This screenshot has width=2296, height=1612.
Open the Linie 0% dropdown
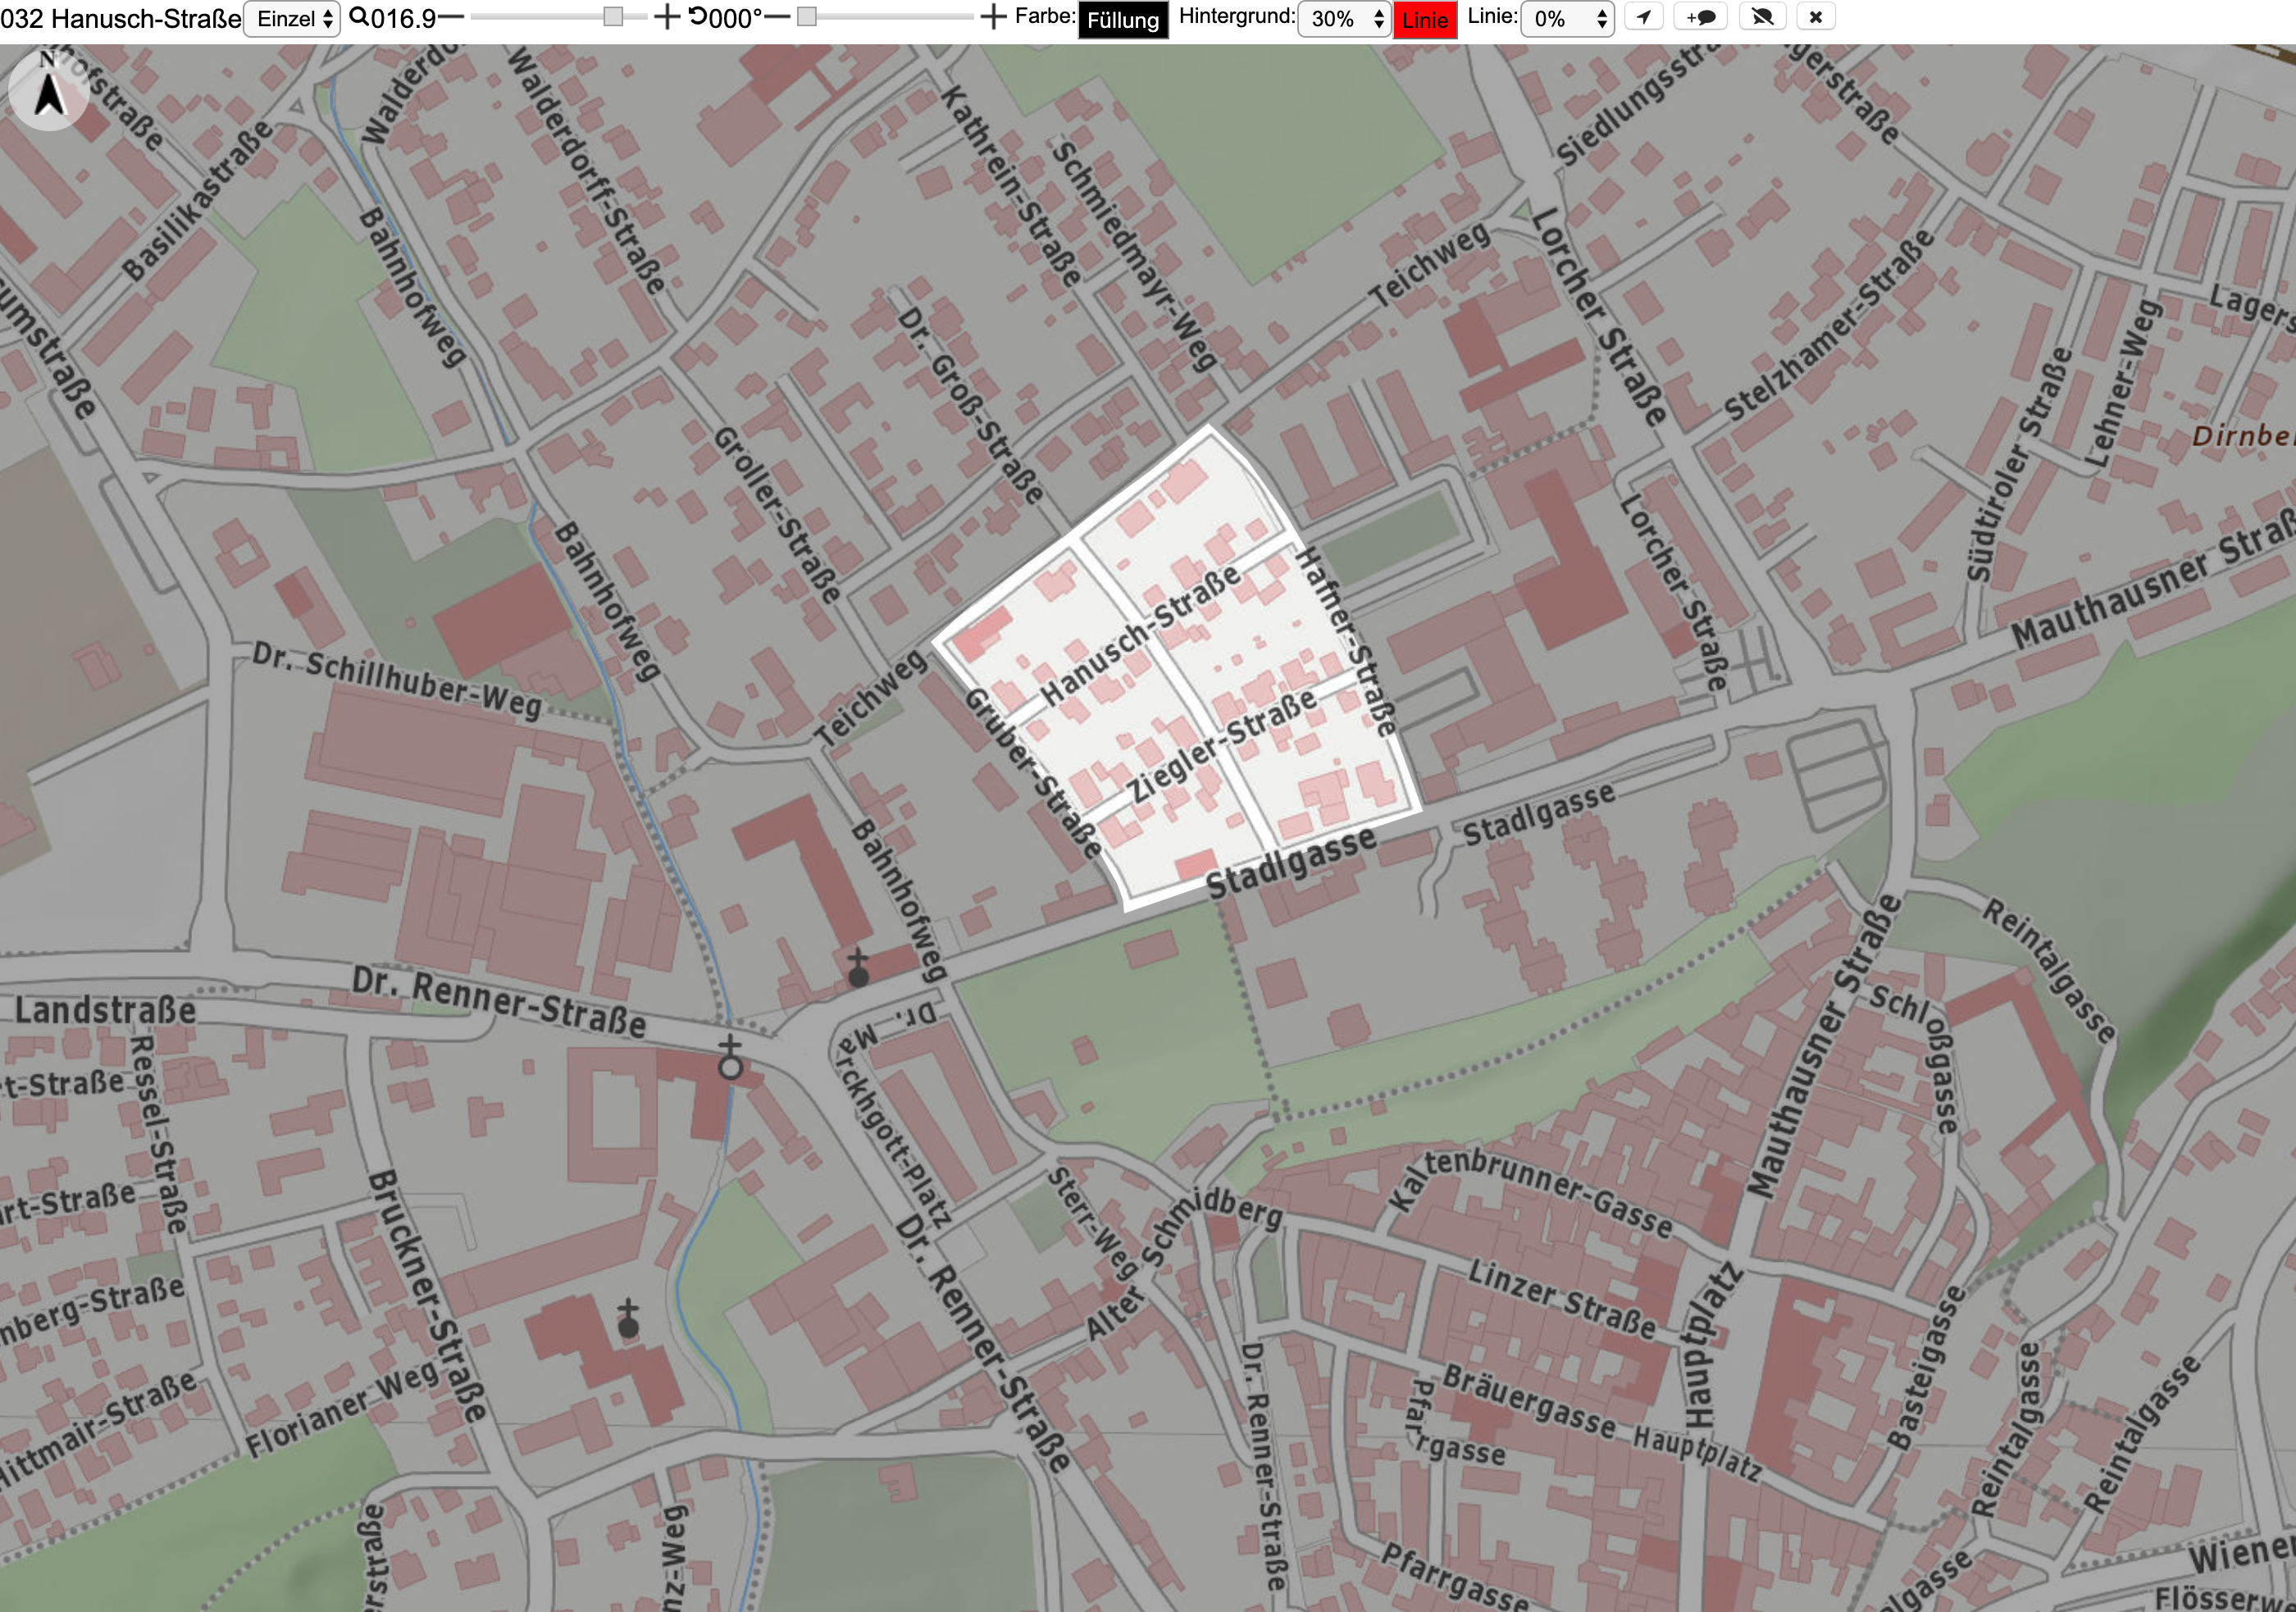click(1567, 19)
